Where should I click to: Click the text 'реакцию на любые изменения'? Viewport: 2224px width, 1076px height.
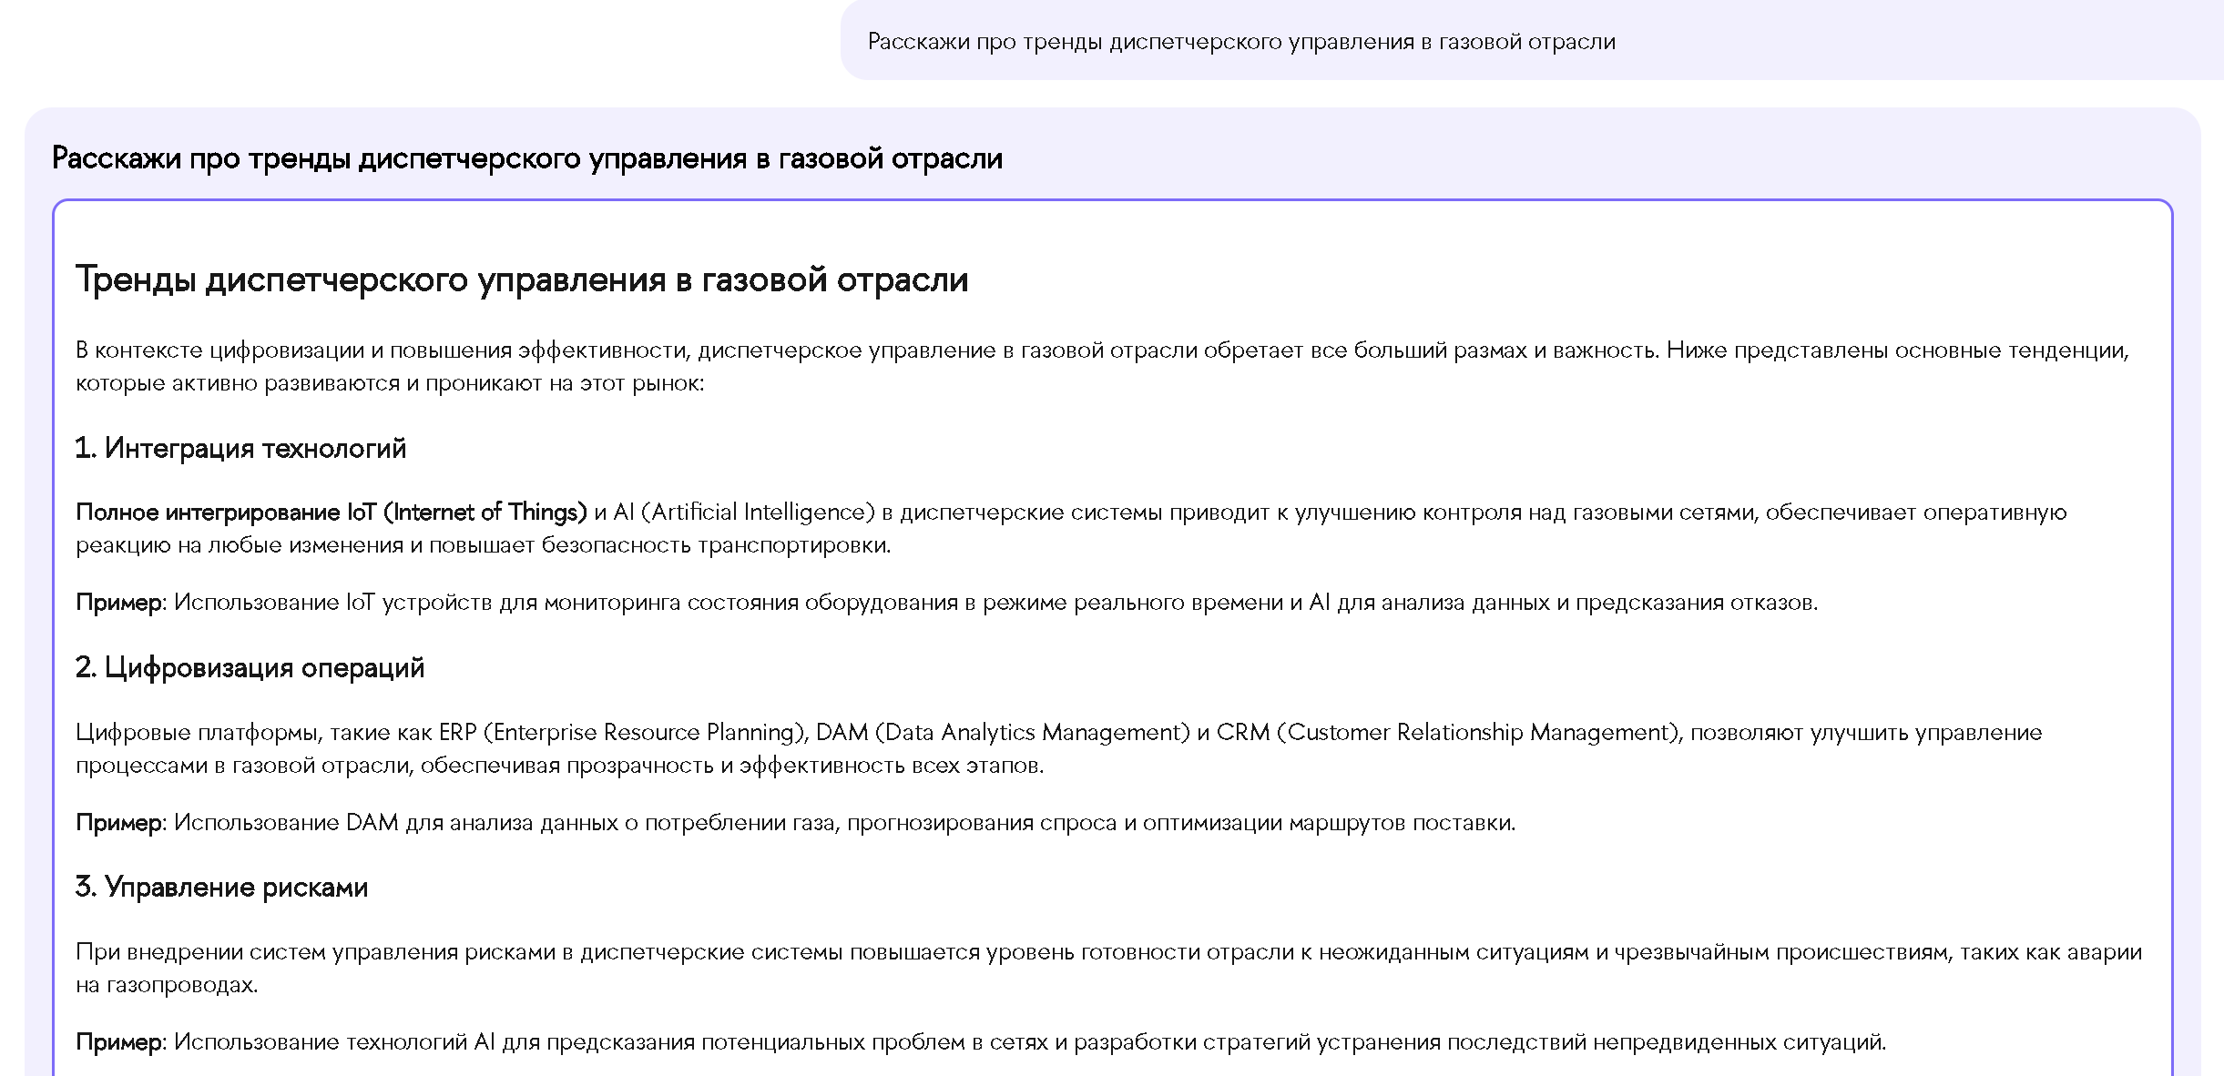pos(240,544)
